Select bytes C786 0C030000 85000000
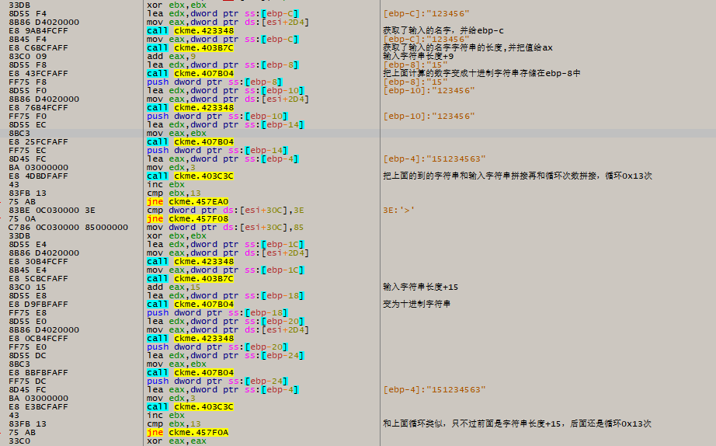716x446 pixels. pos(68,227)
